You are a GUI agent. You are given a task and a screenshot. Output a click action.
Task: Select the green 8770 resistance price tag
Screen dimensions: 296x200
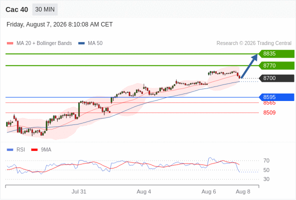(x=276, y=65)
